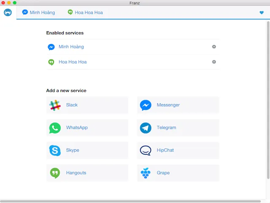Click the Grape logo icon
The image size is (270, 203).
point(146,173)
